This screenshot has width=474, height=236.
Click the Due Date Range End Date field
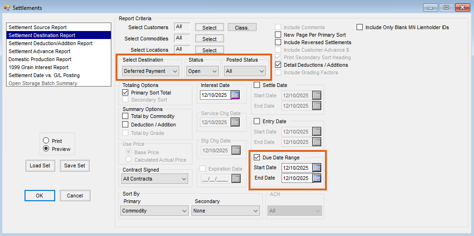297,178
